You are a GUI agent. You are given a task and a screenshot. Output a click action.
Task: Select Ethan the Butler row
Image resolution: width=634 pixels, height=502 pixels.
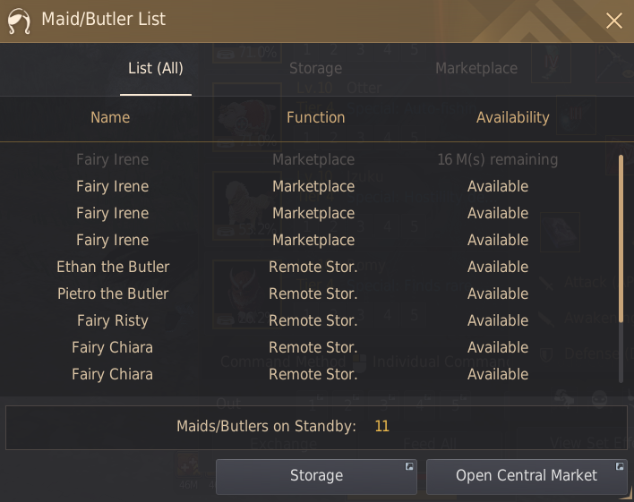309,267
